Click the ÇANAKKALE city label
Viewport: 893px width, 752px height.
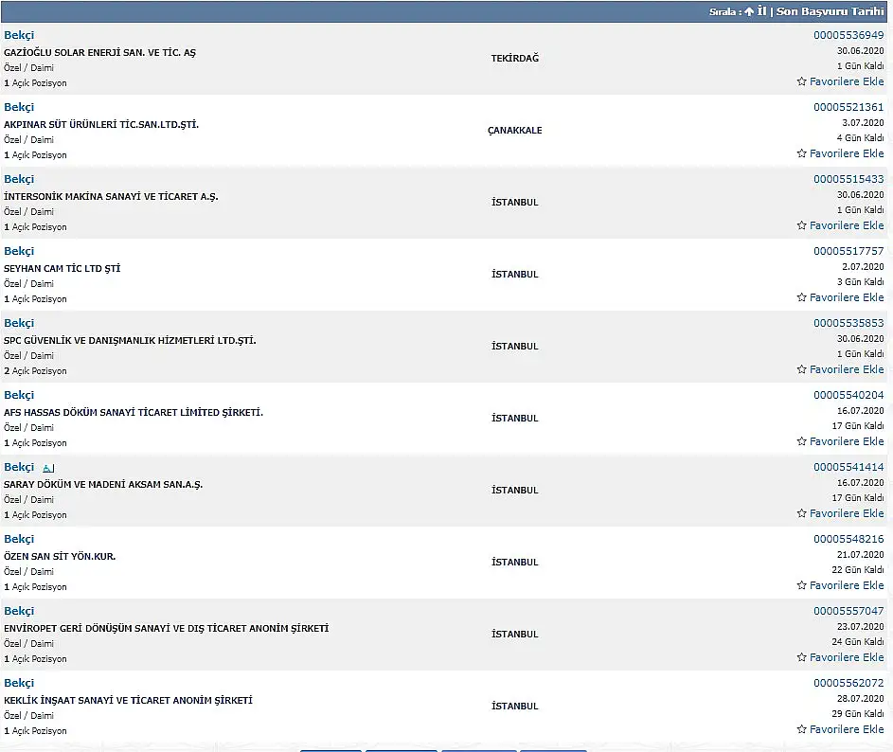click(x=515, y=131)
